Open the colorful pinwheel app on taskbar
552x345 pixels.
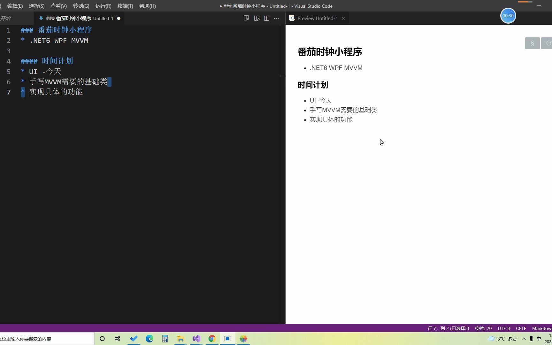coord(243,339)
